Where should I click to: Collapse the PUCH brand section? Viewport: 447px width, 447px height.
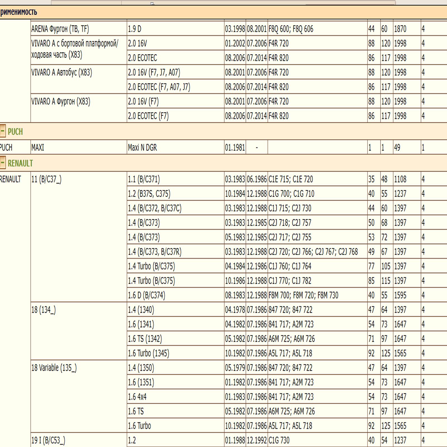(x=3, y=131)
